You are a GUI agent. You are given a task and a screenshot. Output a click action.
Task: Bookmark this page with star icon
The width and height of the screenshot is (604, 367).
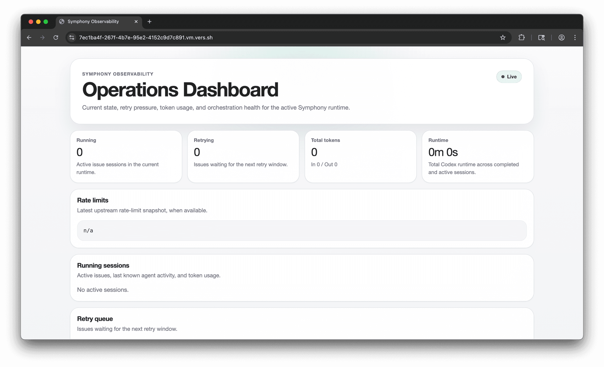click(503, 37)
